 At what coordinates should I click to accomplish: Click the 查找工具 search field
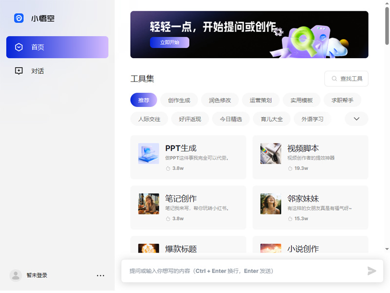346,79
